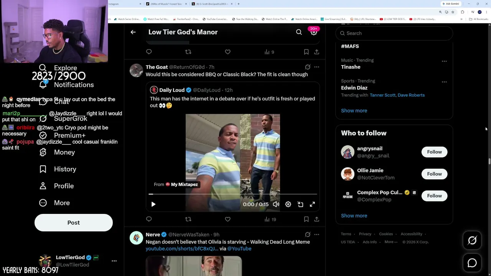Viewport: 491px width, 276px height.
Task: Open more options on The Goat's post
Action: pyautogui.click(x=316, y=67)
